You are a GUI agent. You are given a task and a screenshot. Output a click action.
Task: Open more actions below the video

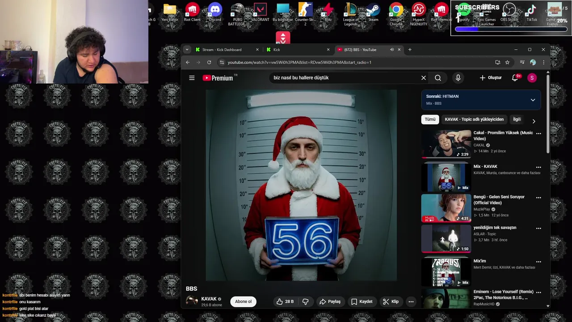pos(411,301)
